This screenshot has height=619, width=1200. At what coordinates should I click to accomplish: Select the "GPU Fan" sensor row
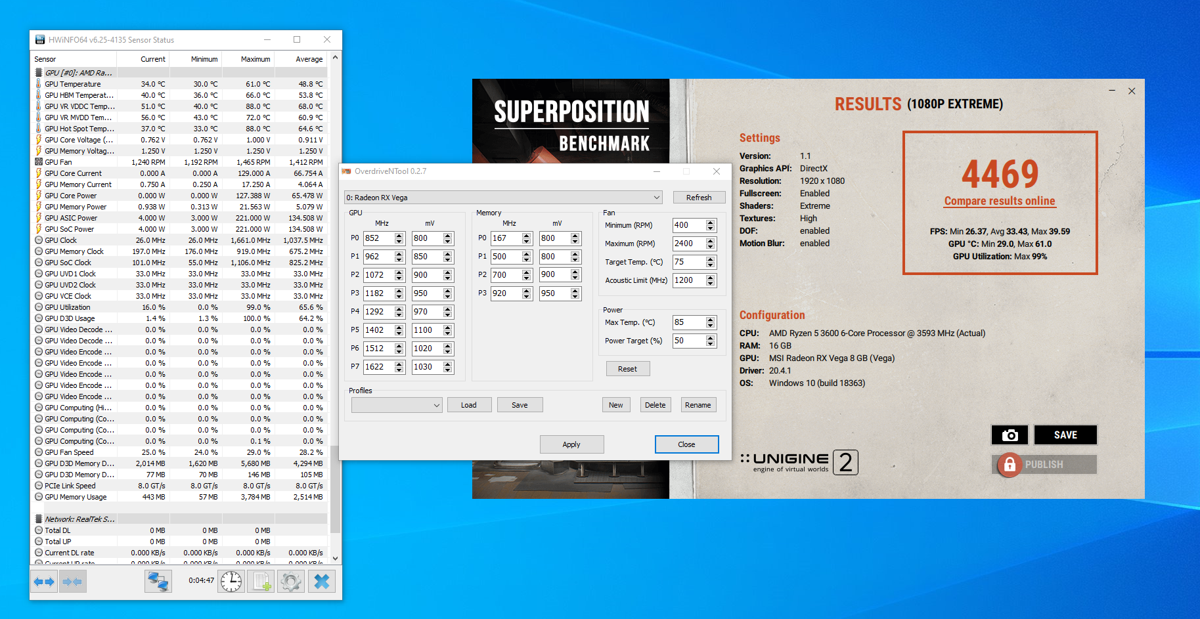pos(180,162)
